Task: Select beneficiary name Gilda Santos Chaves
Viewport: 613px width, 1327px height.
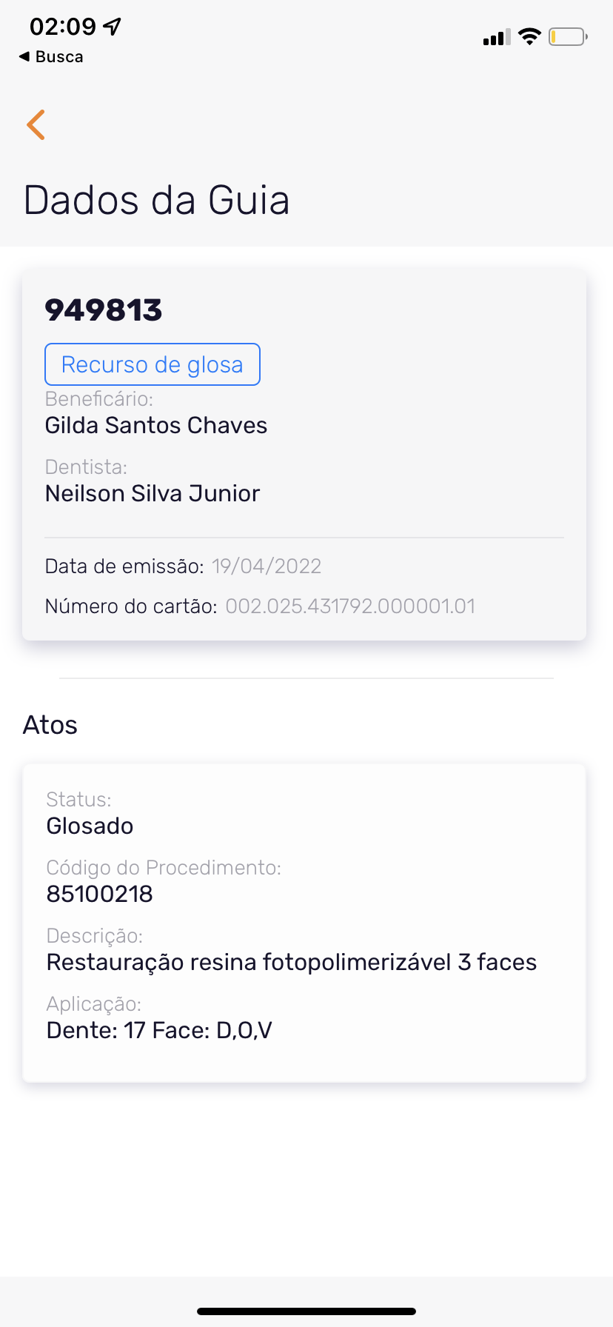Action: 156,425
